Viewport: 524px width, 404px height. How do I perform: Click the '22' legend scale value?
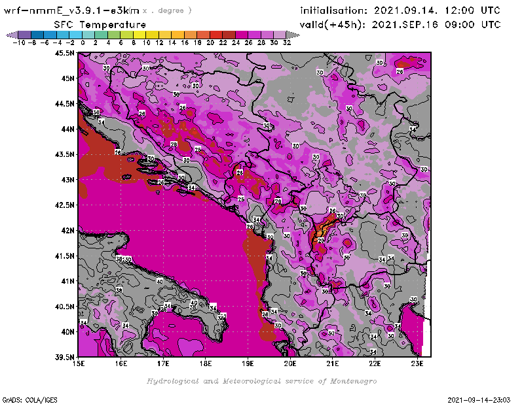(x=223, y=42)
